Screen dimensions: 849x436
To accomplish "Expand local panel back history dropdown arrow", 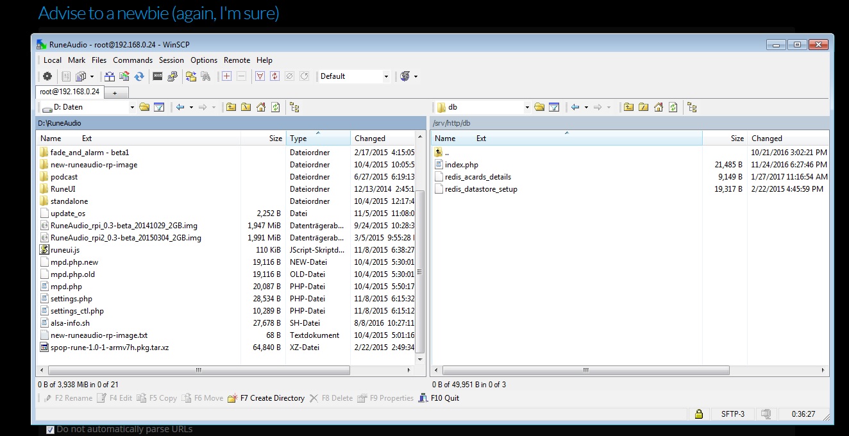I will pos(190,107).
